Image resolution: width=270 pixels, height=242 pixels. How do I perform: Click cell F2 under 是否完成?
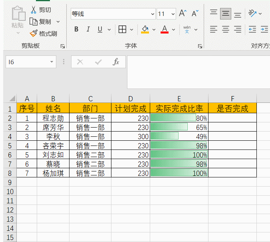pyautogui.click(x=232, y=118)
